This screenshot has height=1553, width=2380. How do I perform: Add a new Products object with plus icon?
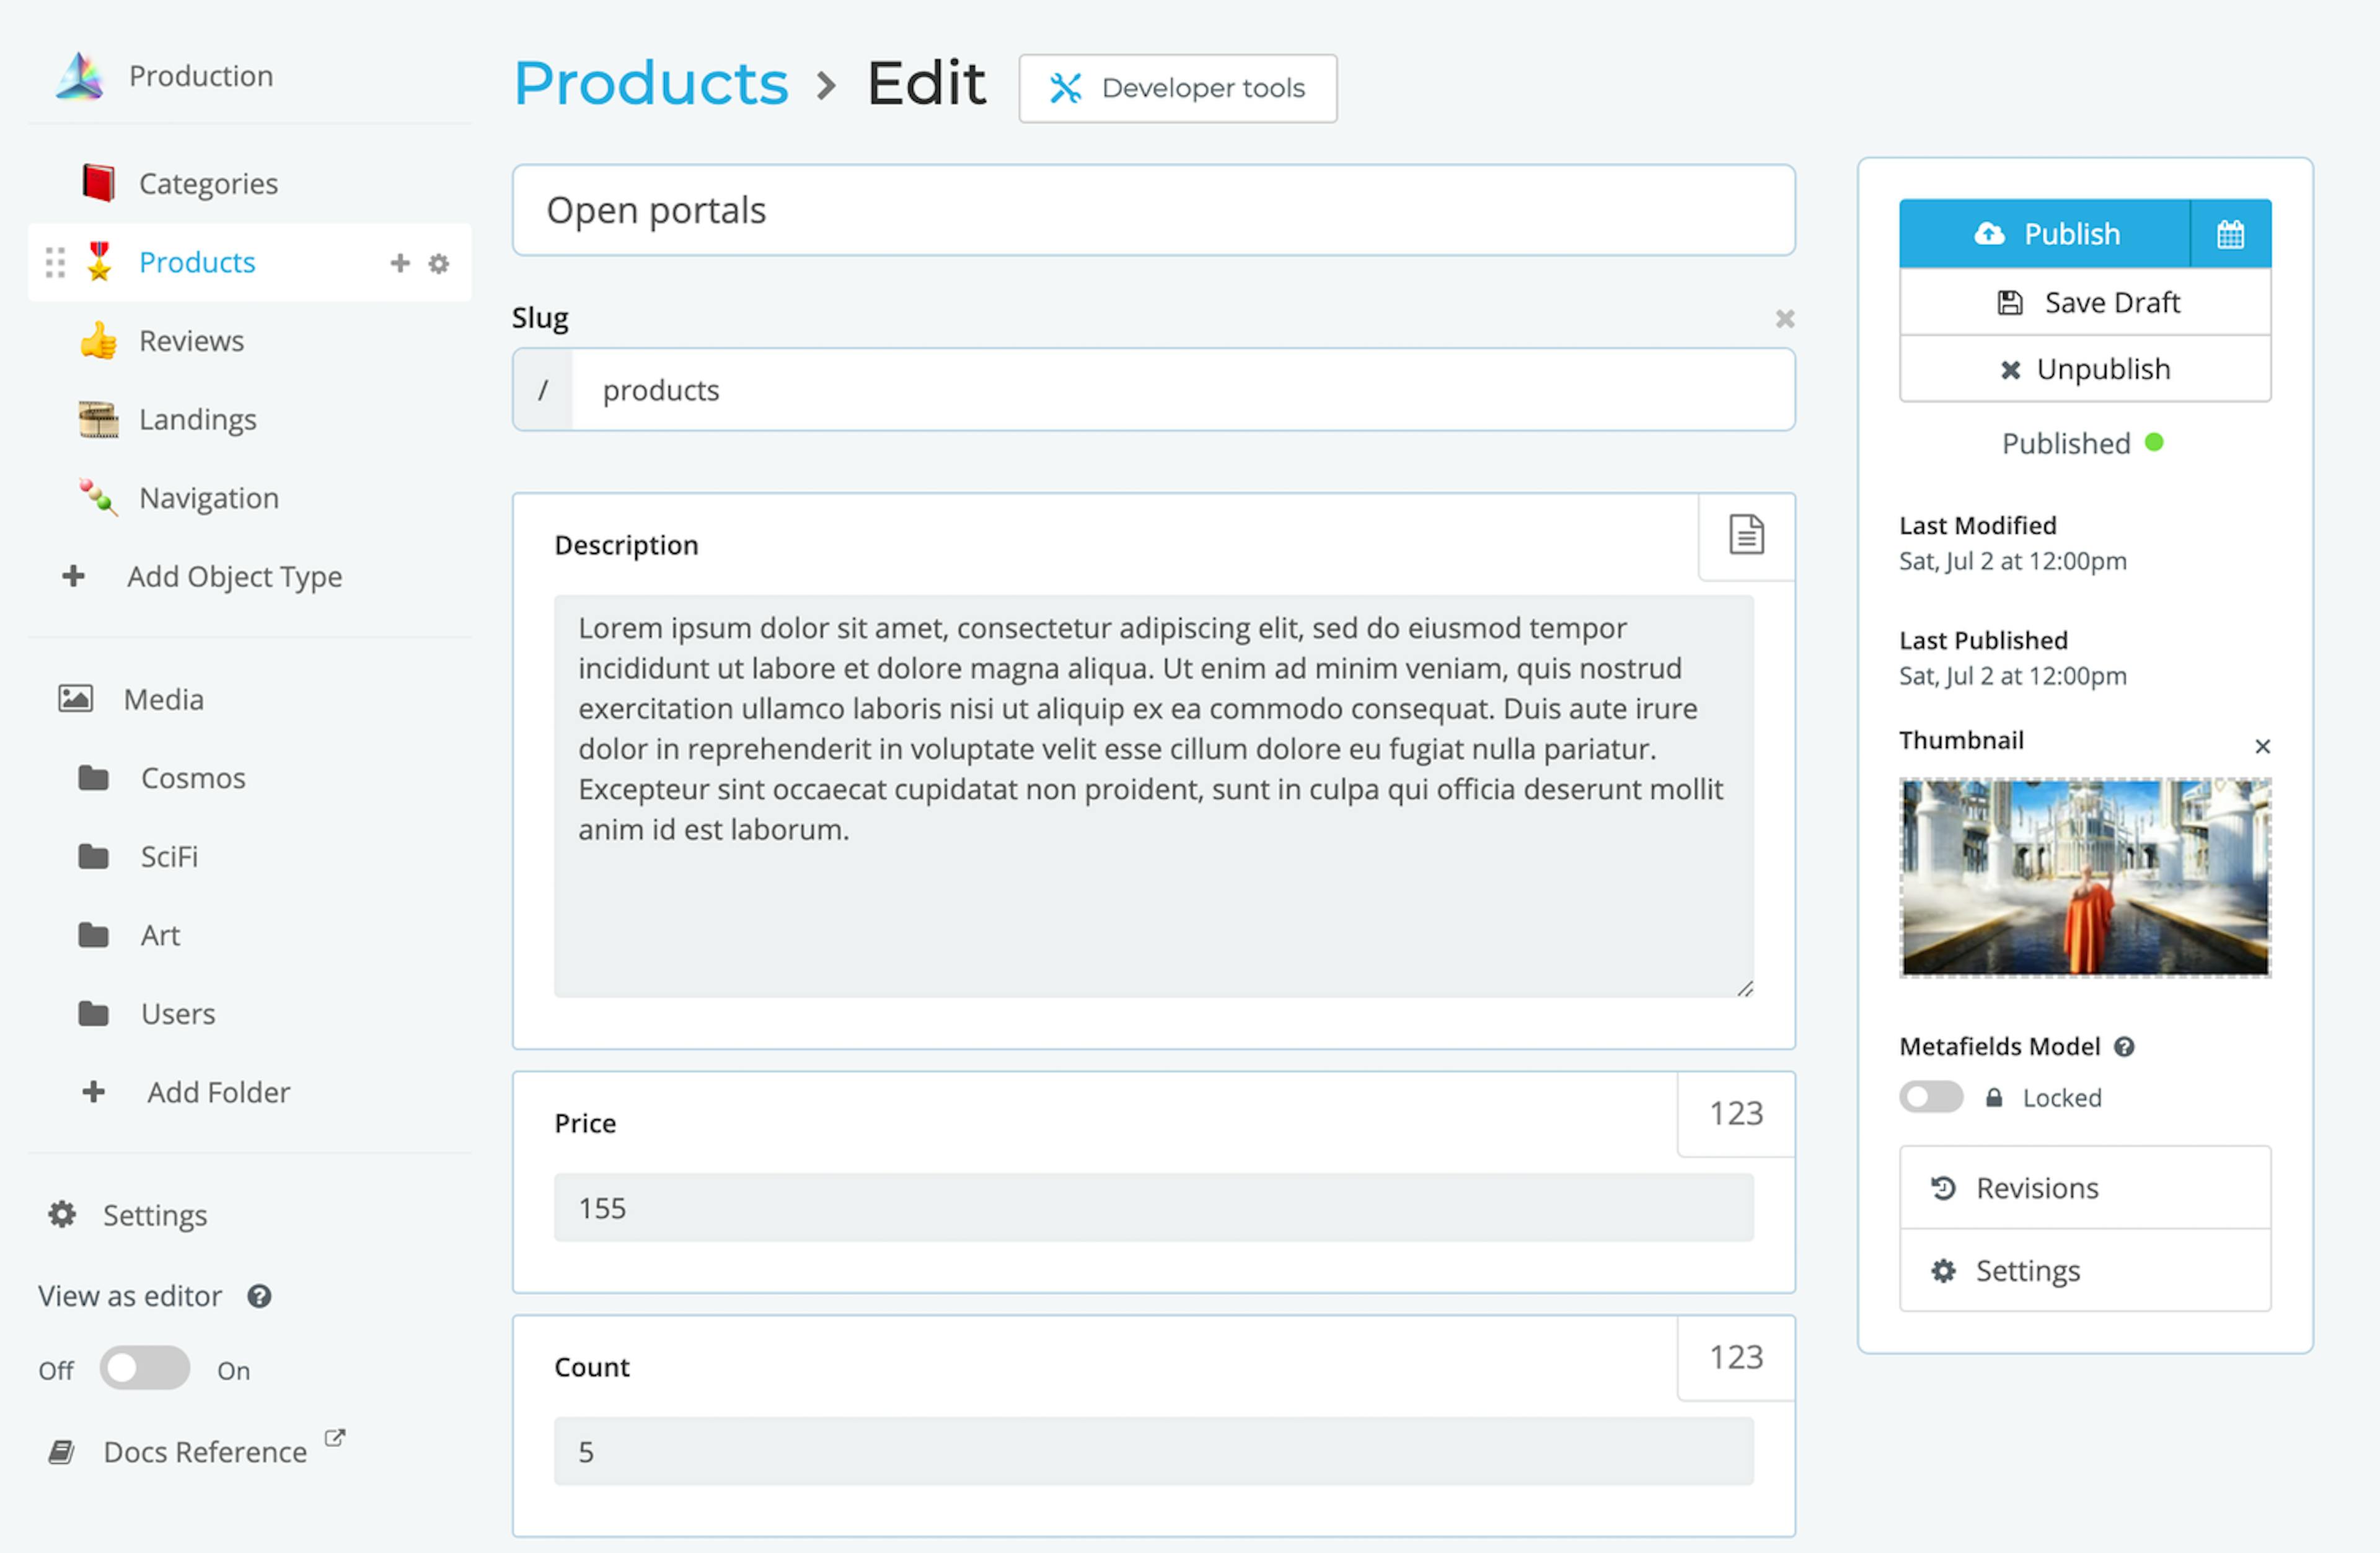(x=400, y=263)
